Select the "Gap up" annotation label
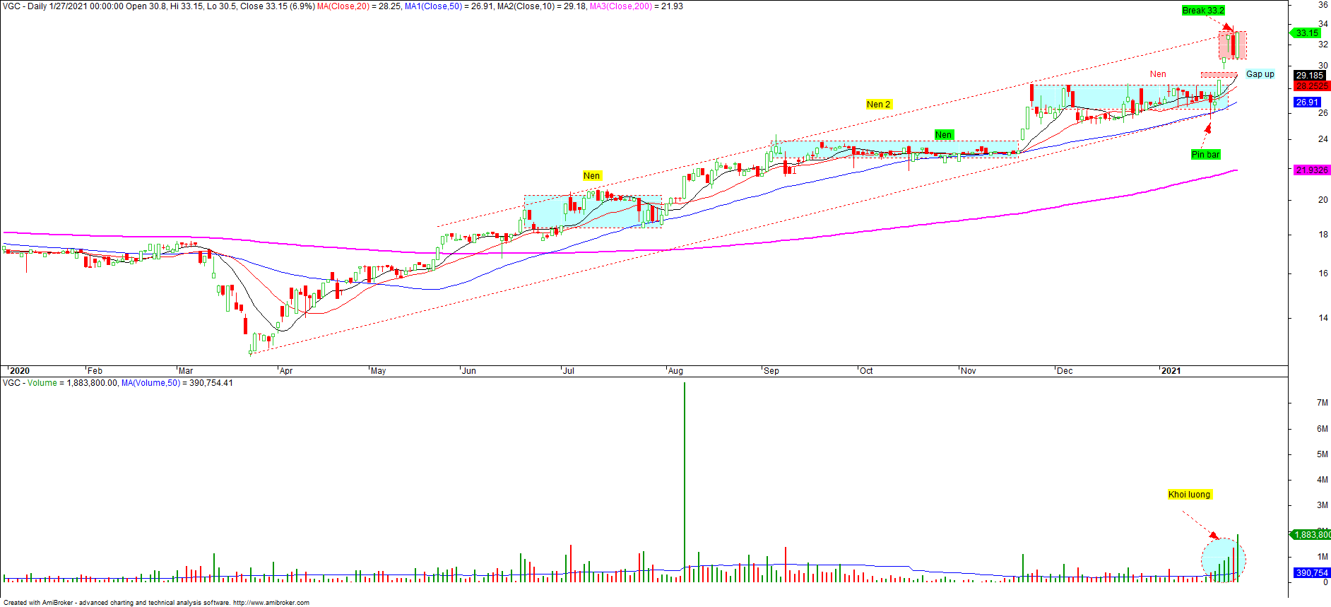Screen dimensions: 1331x607 [x=1260, y=74]
